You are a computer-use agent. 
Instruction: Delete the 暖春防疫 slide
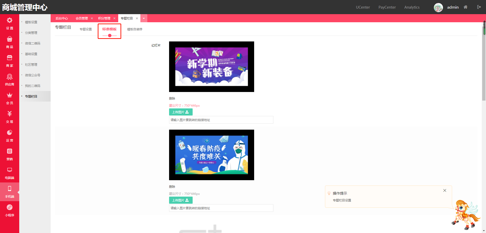172,187
